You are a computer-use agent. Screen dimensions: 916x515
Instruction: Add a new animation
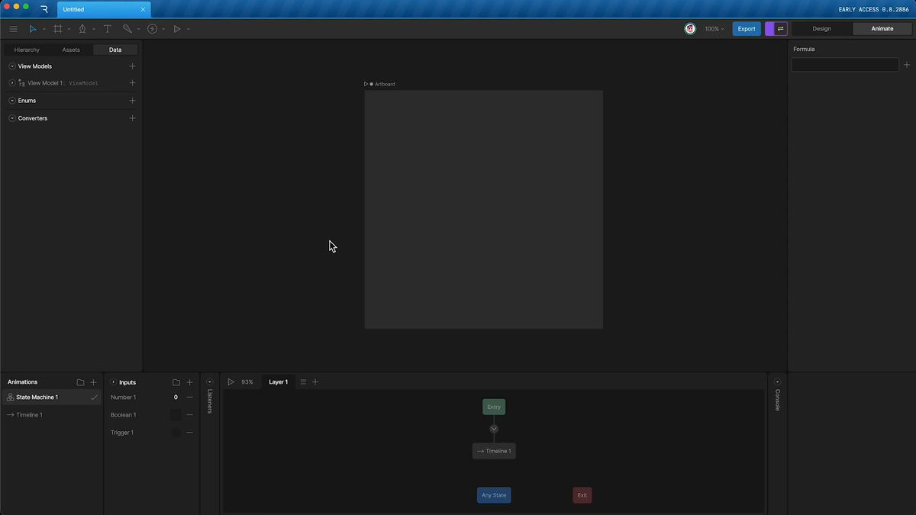pos(93,382)
